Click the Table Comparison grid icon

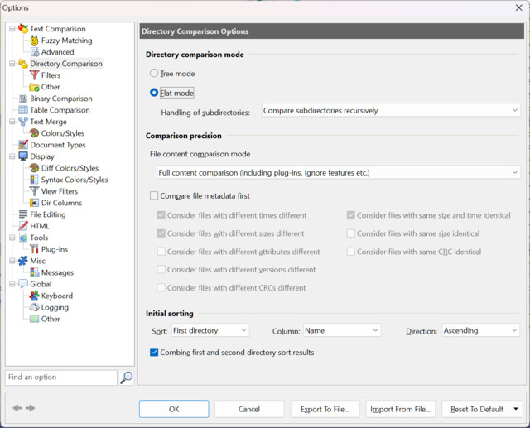[x=23, y=110]
